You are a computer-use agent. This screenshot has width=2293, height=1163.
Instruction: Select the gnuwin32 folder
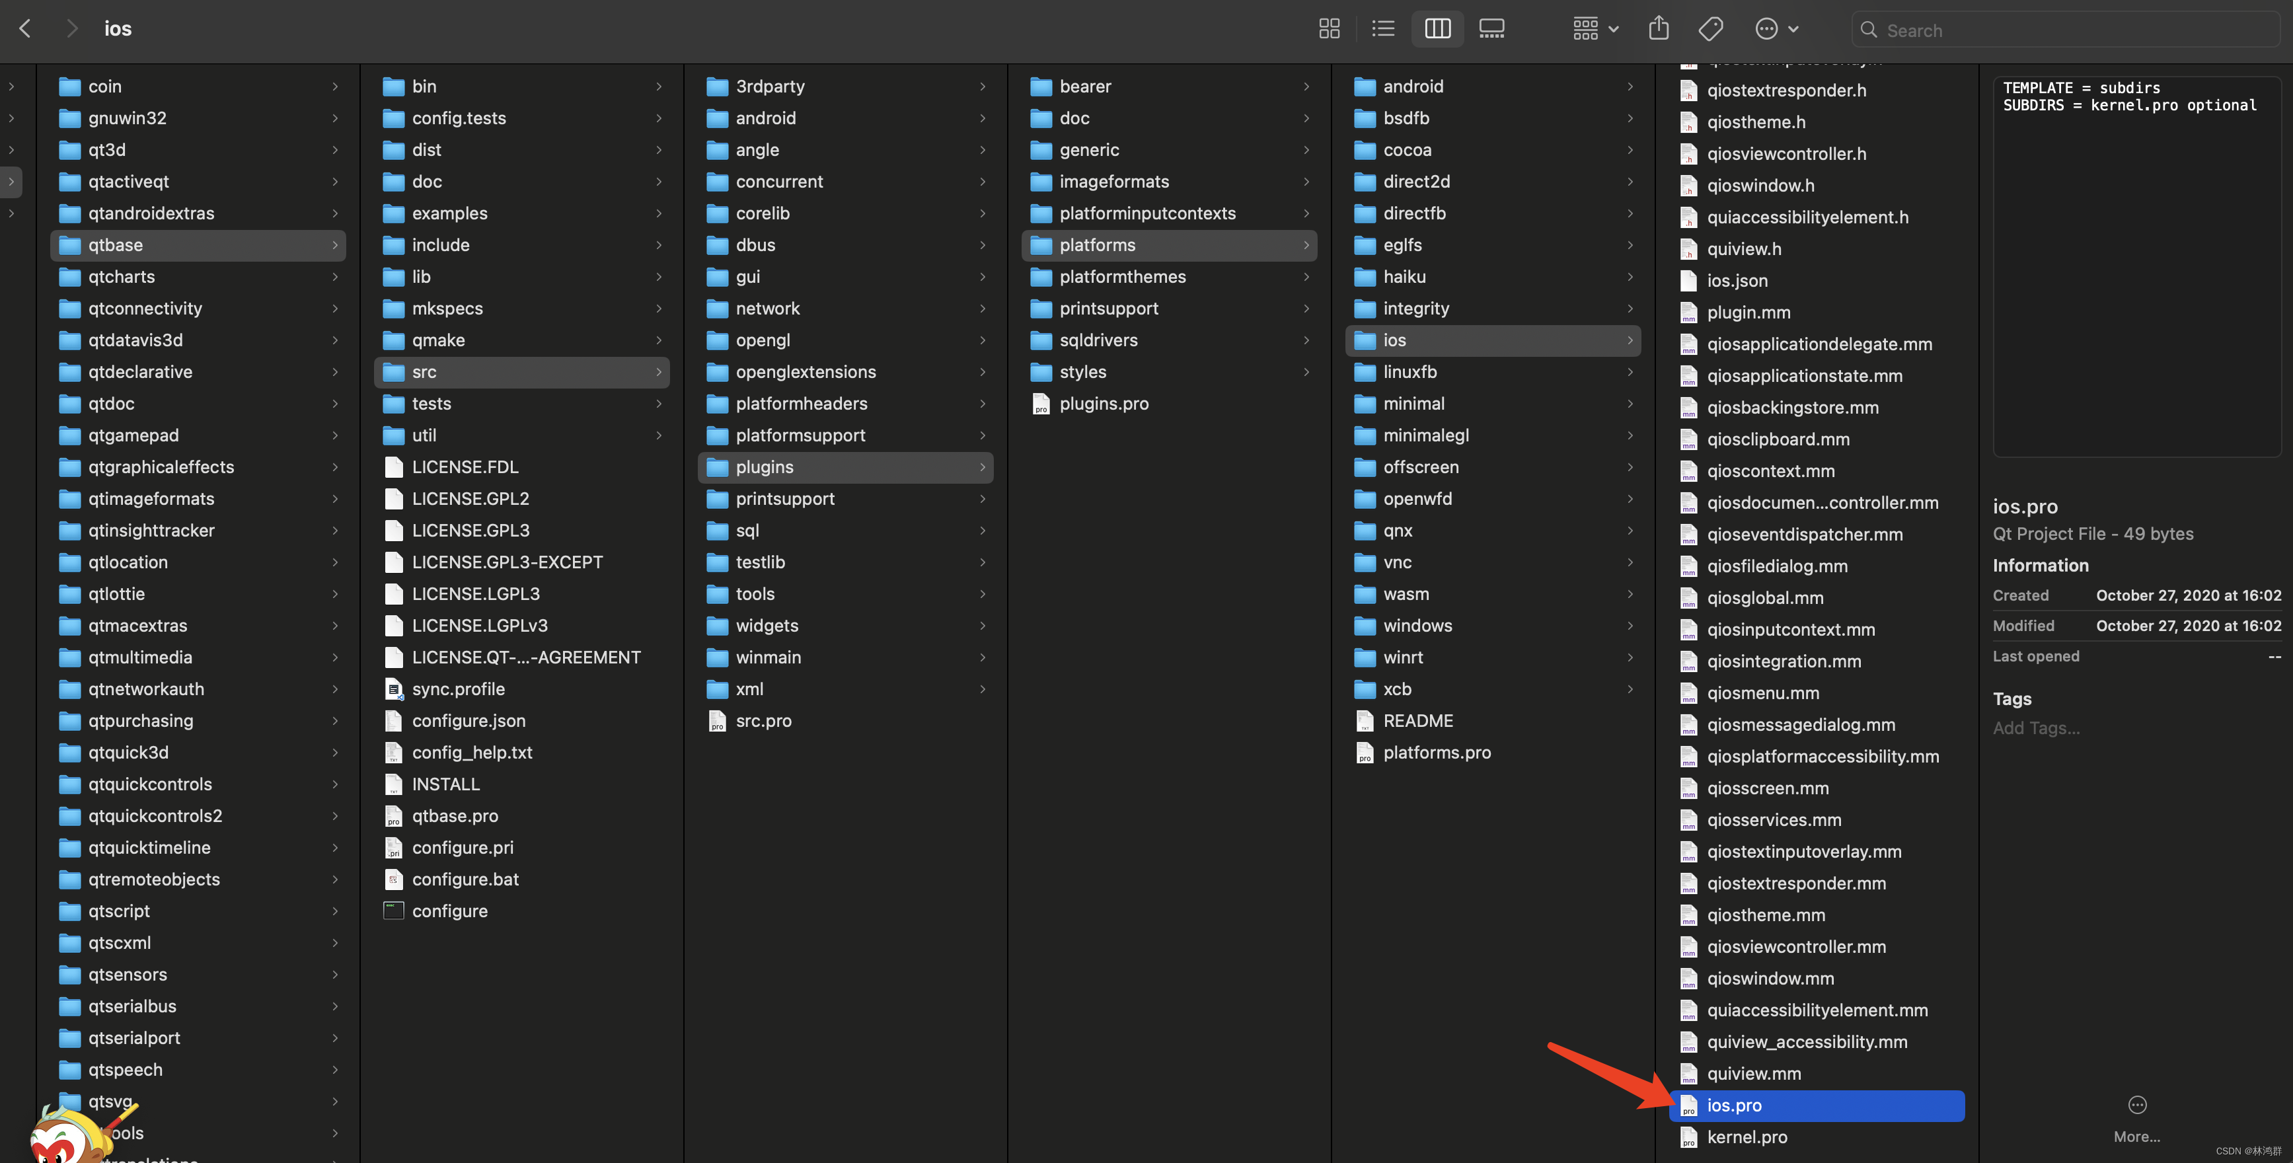198,118
